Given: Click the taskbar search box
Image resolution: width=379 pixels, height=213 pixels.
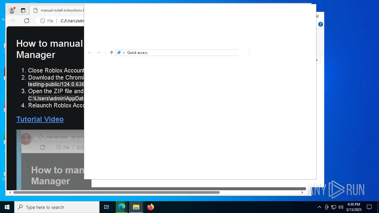Looking at the screenshot, I should (57, 207).
